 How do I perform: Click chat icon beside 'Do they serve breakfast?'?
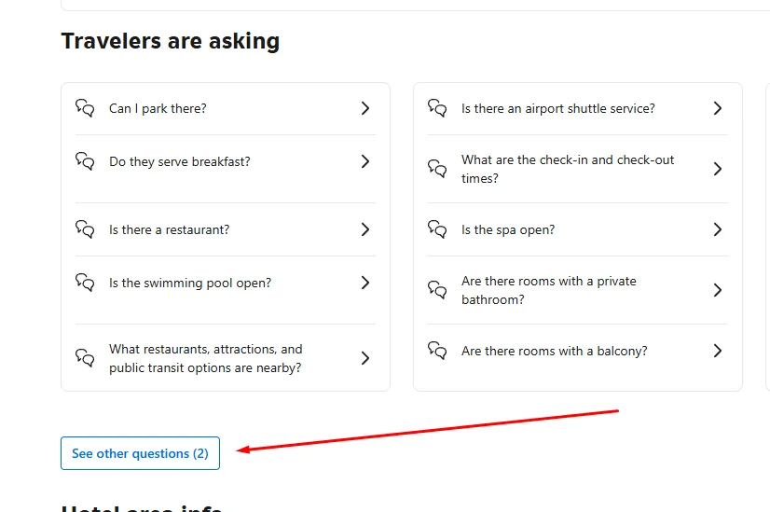(x=85, y=161)
